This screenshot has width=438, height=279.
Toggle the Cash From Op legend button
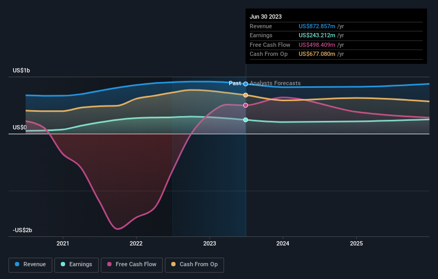point(194,265)
